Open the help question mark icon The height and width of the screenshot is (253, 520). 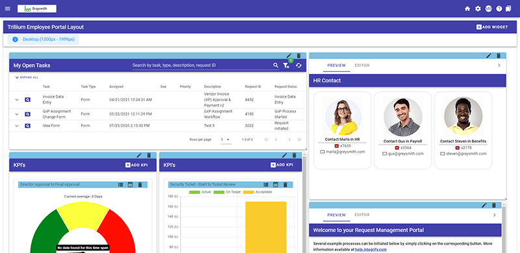coord(499,9)
